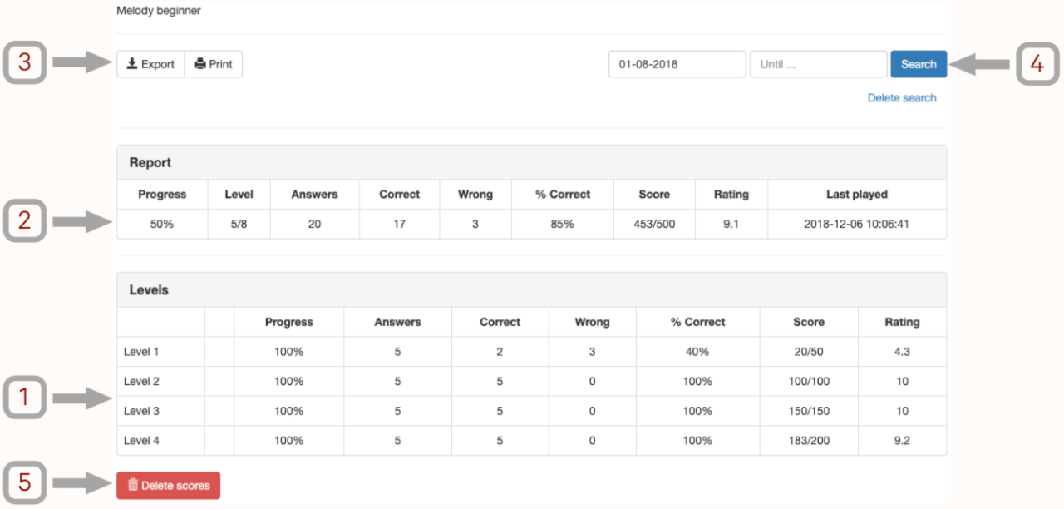Click the Levels table Progress column header
1064x509 pixels.
point(288,322)
